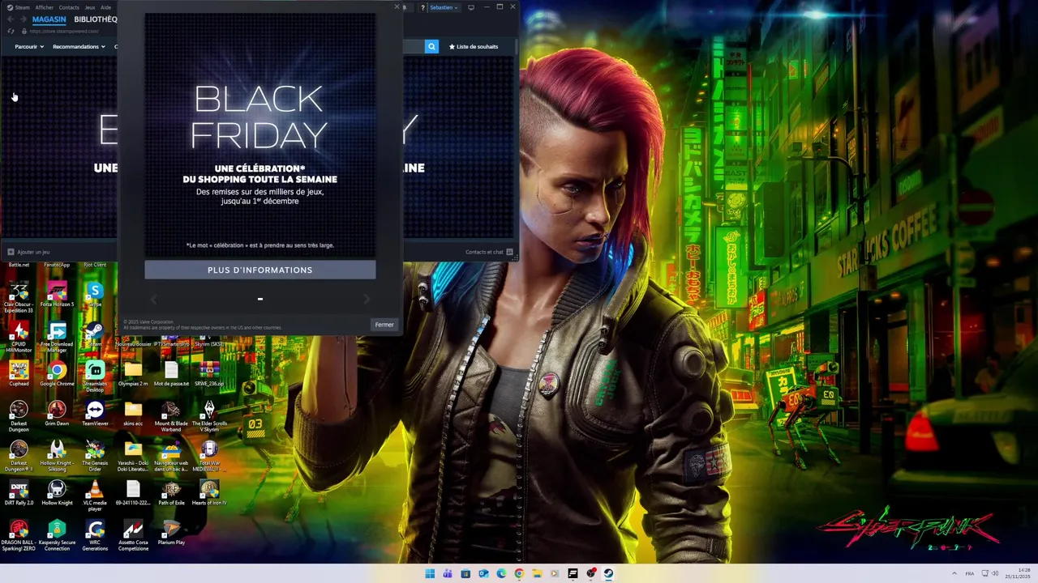Screen dimensions: 1038x583
Task: Open Jeux menu in Steam
Action: pos(90,7)
